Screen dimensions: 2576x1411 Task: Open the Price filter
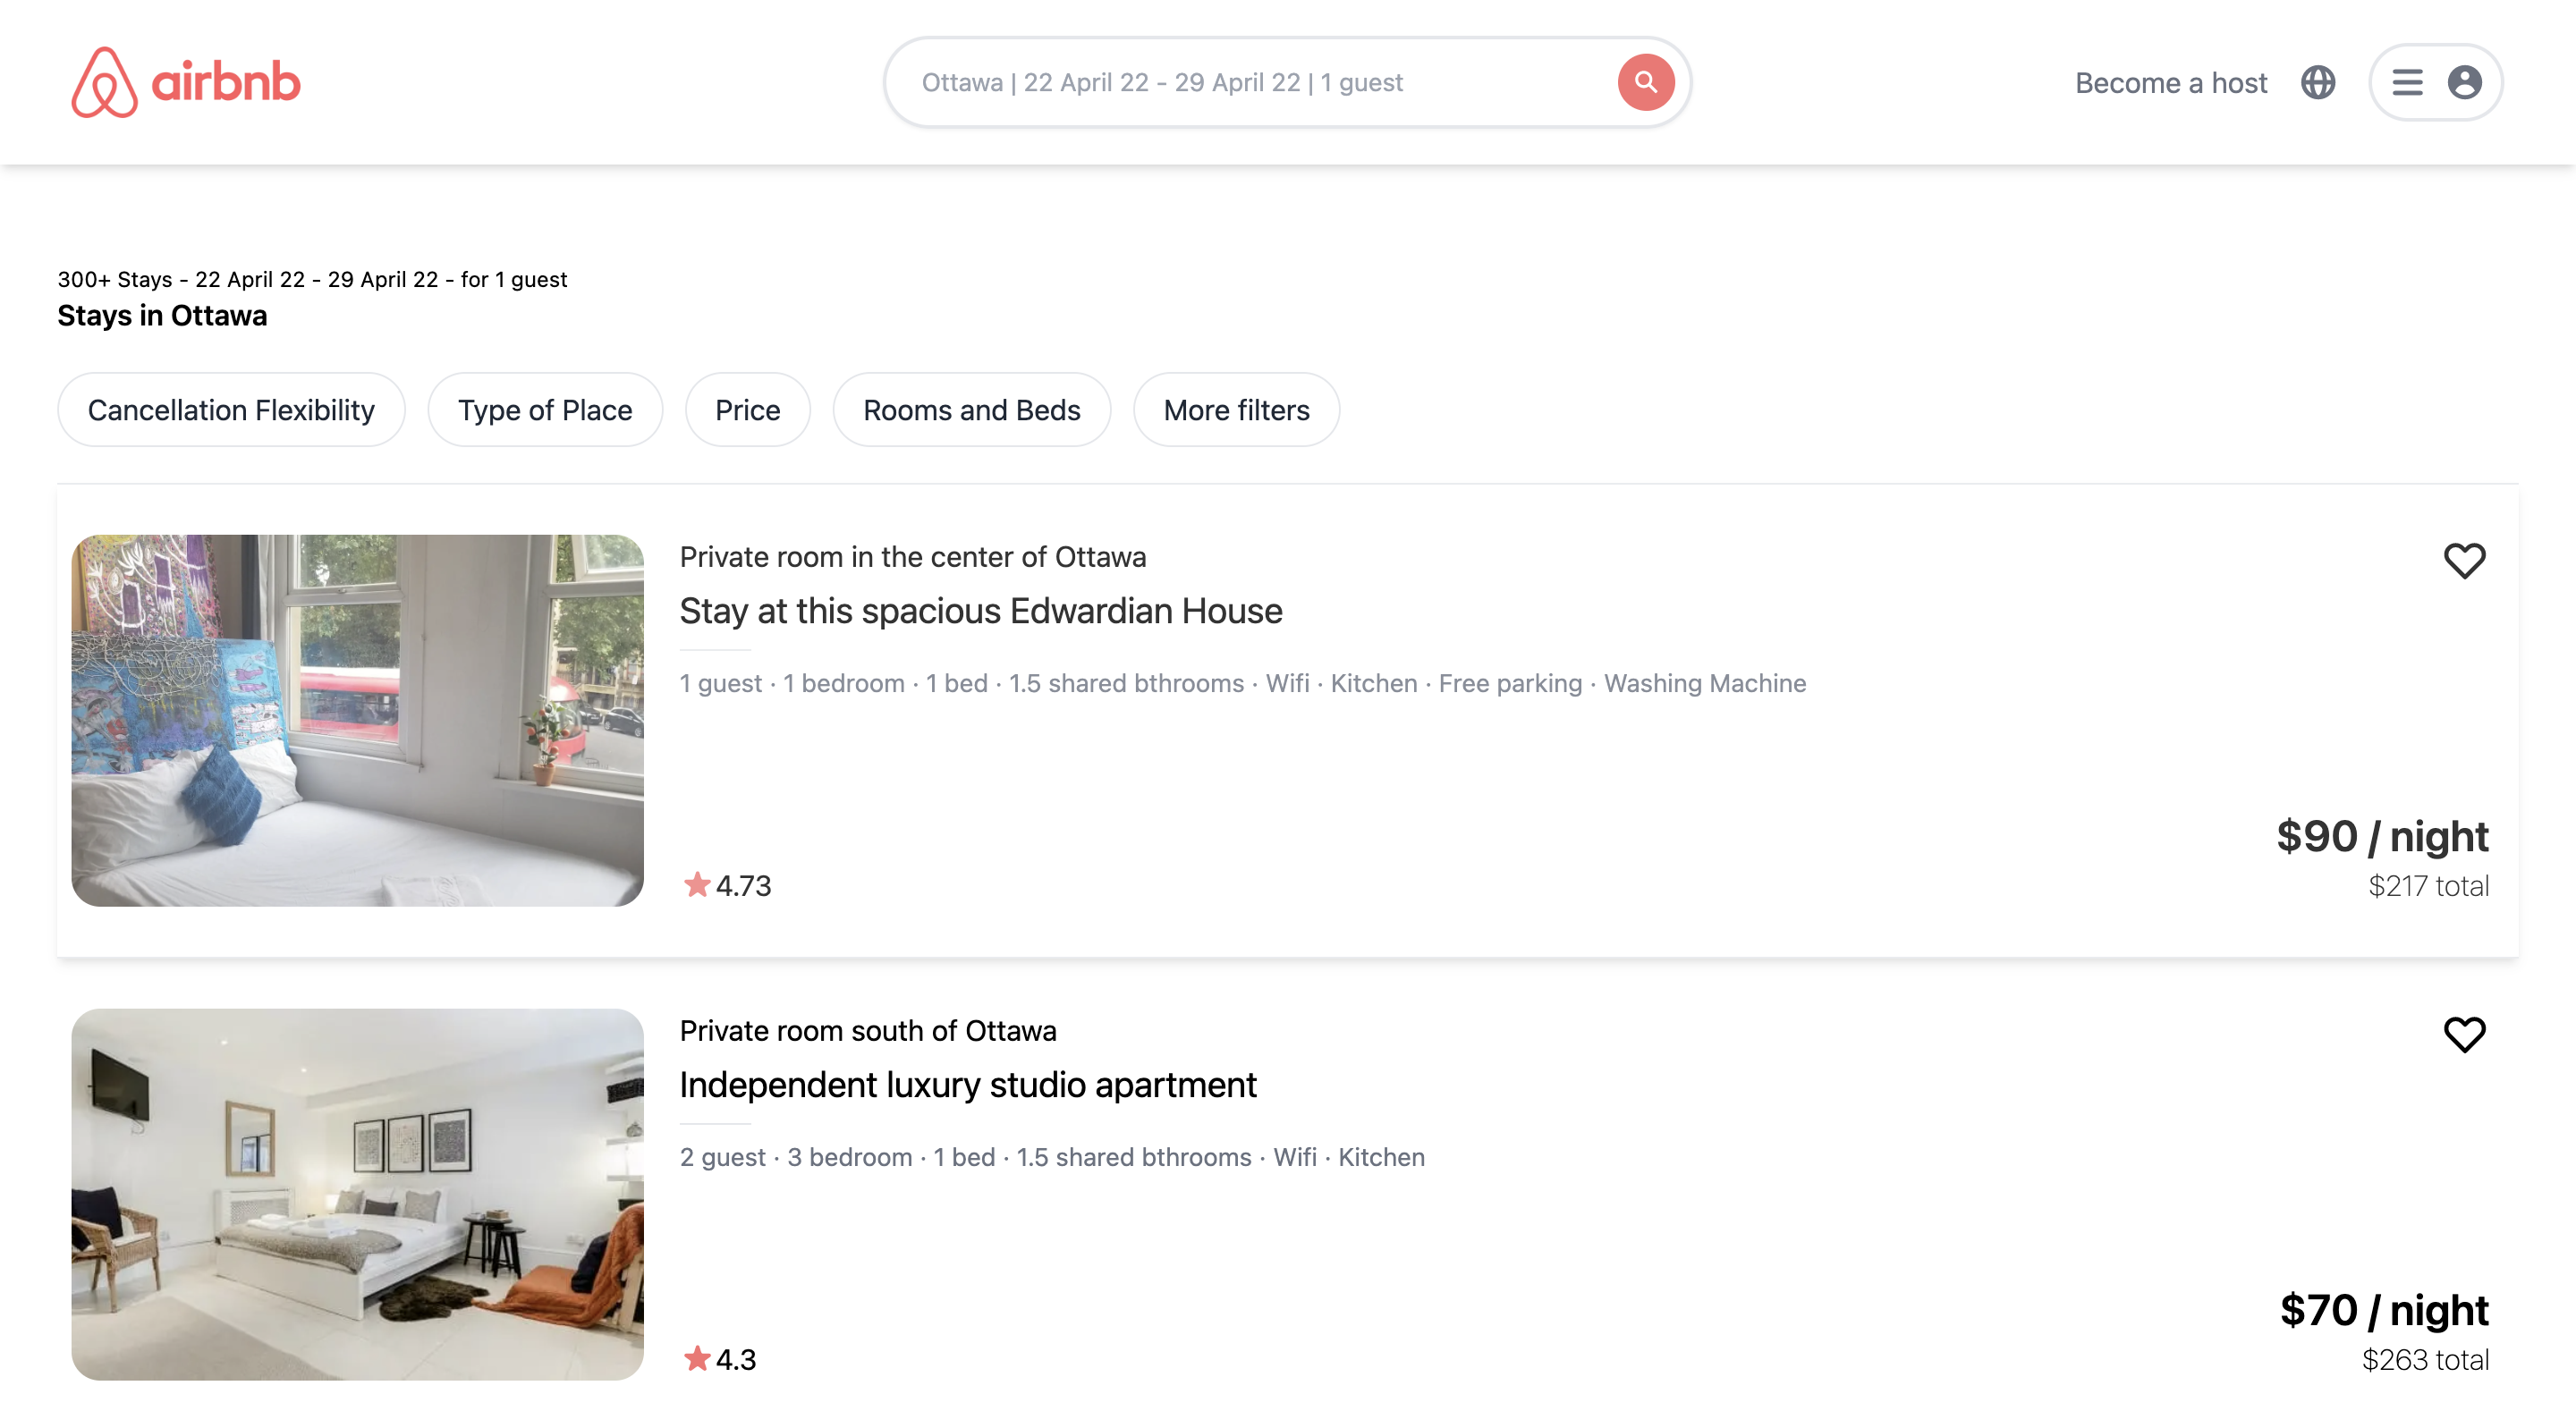747,410
